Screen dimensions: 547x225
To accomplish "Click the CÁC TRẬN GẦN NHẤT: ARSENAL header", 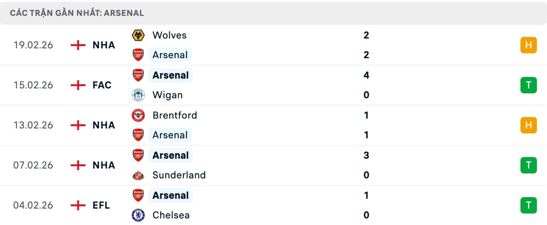I will point(77,13).
